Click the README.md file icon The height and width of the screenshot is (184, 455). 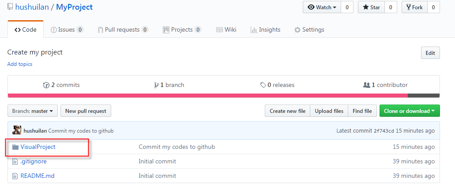pyautogui.click(x=15, y=176)
